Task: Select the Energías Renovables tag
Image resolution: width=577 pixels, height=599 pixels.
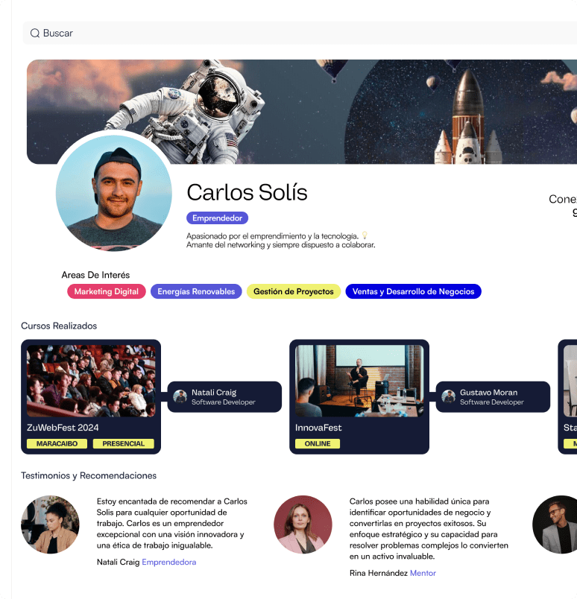Action: pos(196,291)
